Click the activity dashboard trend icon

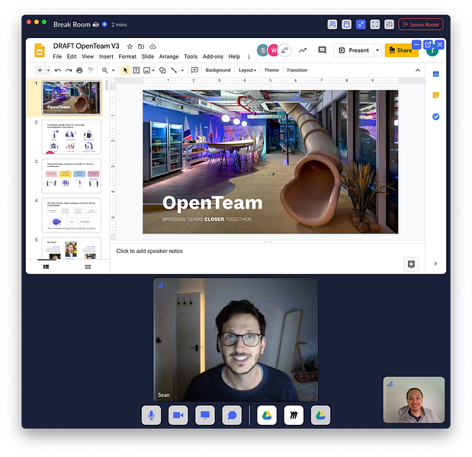click(303, 50)
